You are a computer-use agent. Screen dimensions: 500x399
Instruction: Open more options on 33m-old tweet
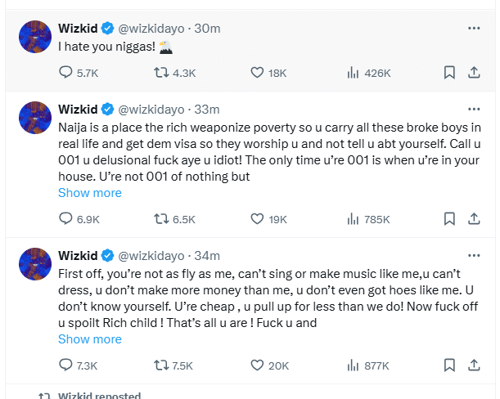click(x=474, y=109)
